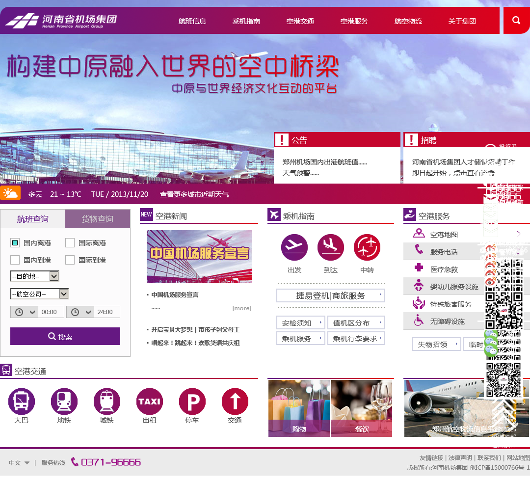Select the parking (停车) P icon

tap(192, 401)
